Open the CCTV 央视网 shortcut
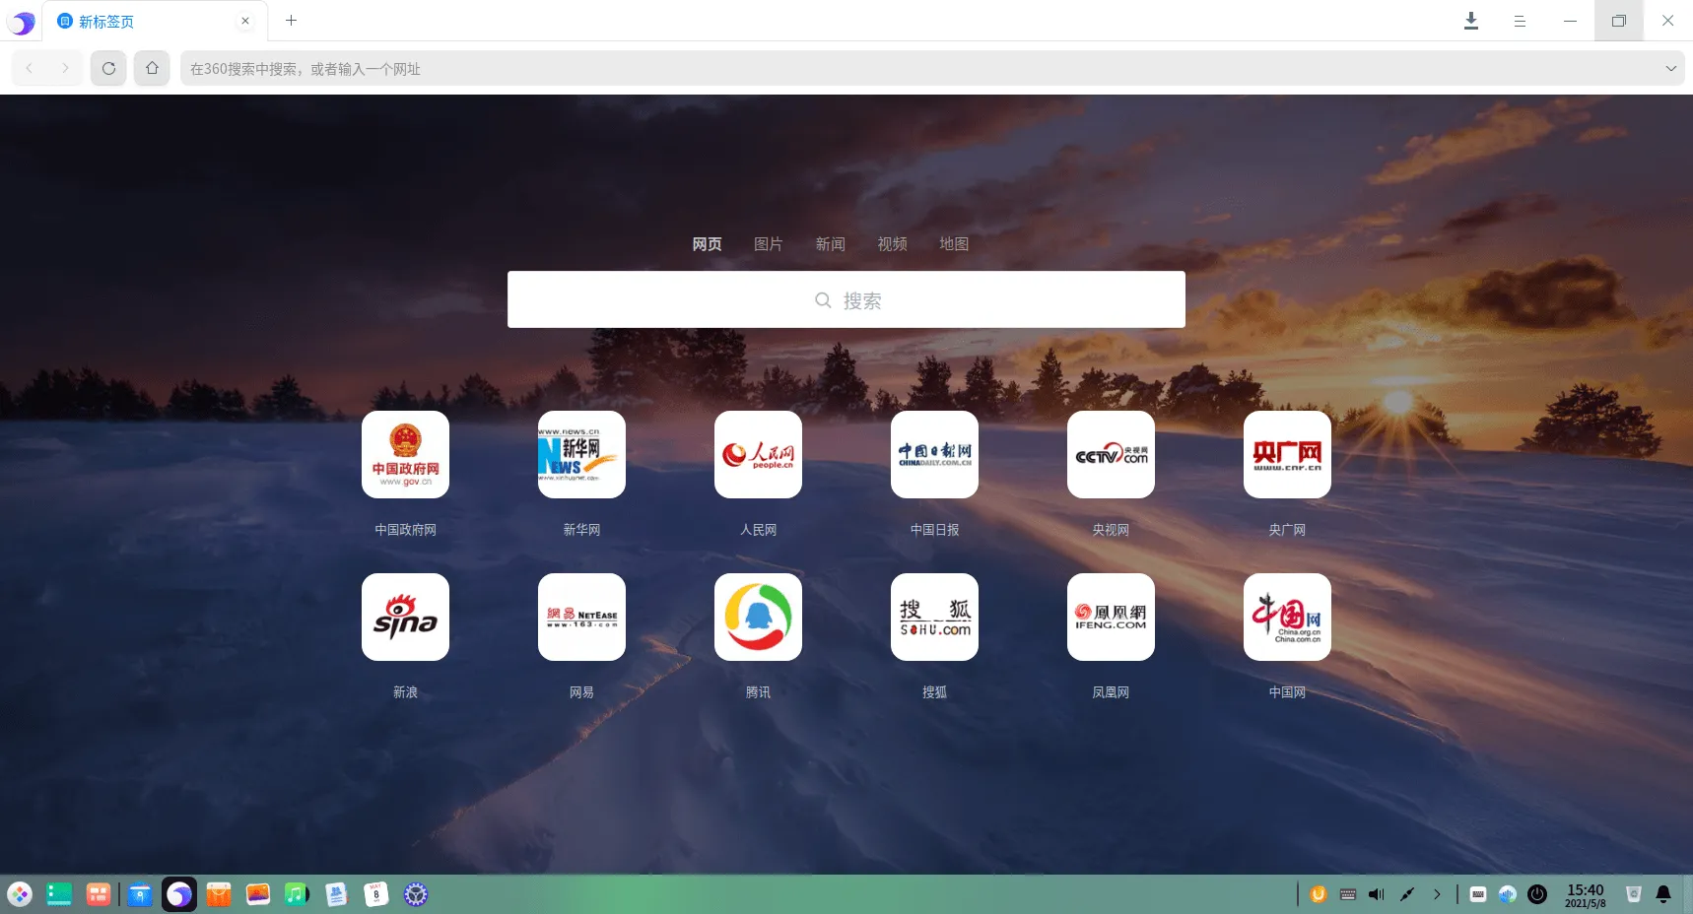 (1111, 454)
